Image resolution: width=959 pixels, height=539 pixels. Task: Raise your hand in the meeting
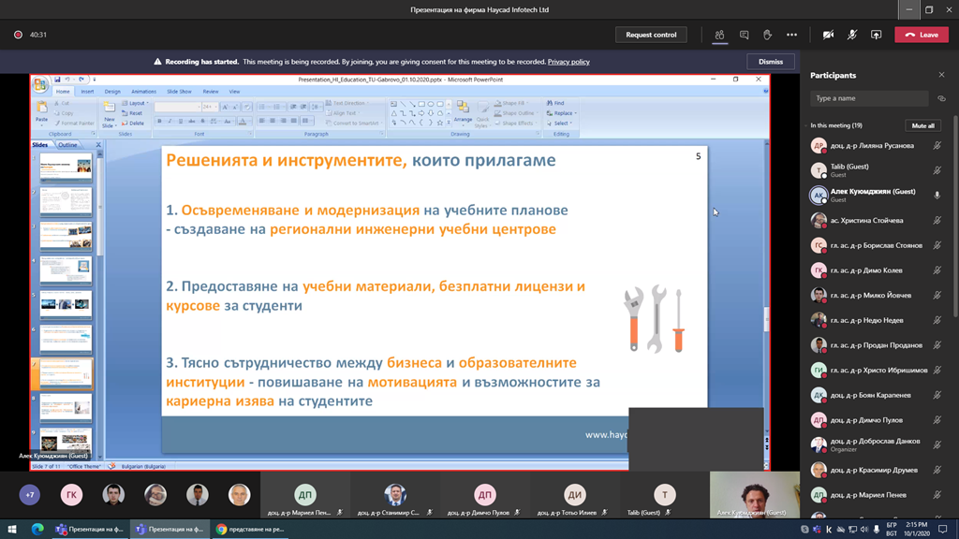[767, 35]
